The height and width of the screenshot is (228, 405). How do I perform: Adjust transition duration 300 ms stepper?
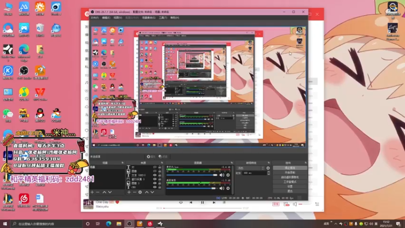pyautogui.click(x=268, y=173)
